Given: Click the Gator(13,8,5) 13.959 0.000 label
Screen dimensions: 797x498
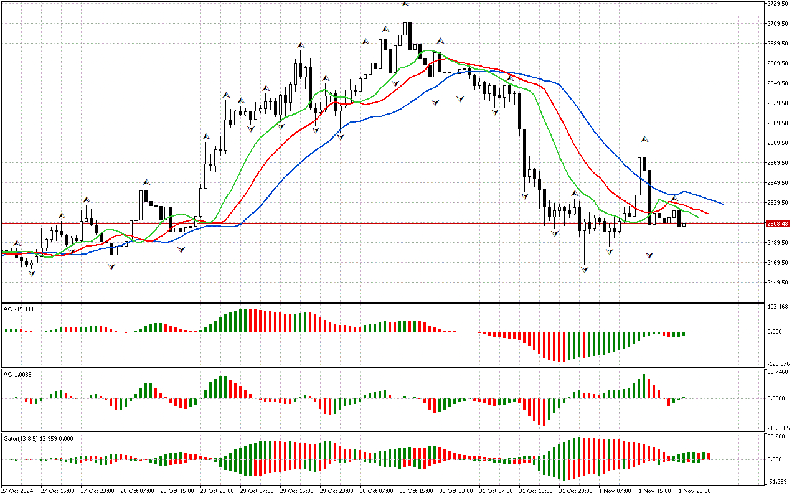Looking at the screenshot, I should [38, 438].
